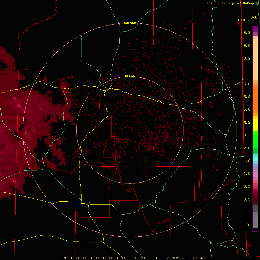Click the 1.8 legend value
Viewport: 260px width, 260px height.
(x=247, y=161)
